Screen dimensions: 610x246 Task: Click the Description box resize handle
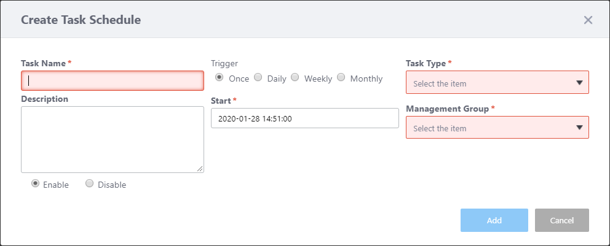point(200,169)
